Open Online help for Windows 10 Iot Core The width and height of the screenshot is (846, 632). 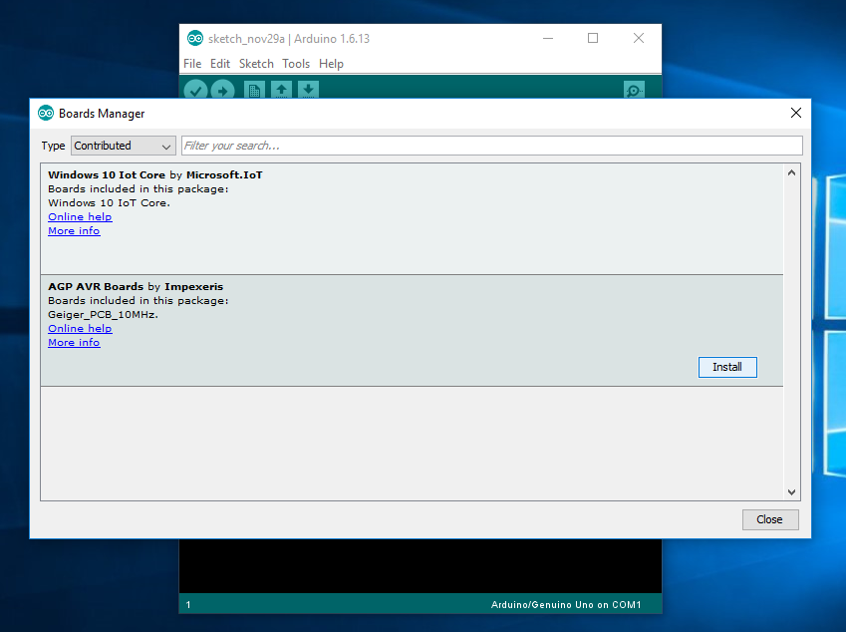[80, 216]
